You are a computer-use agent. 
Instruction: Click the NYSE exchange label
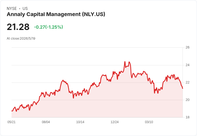[12, 9]
